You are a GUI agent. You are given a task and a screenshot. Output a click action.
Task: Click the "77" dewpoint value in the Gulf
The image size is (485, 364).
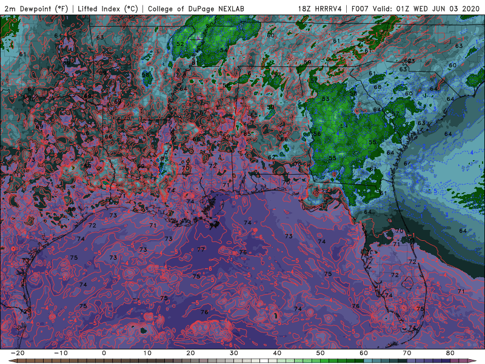tap(201, 249)
